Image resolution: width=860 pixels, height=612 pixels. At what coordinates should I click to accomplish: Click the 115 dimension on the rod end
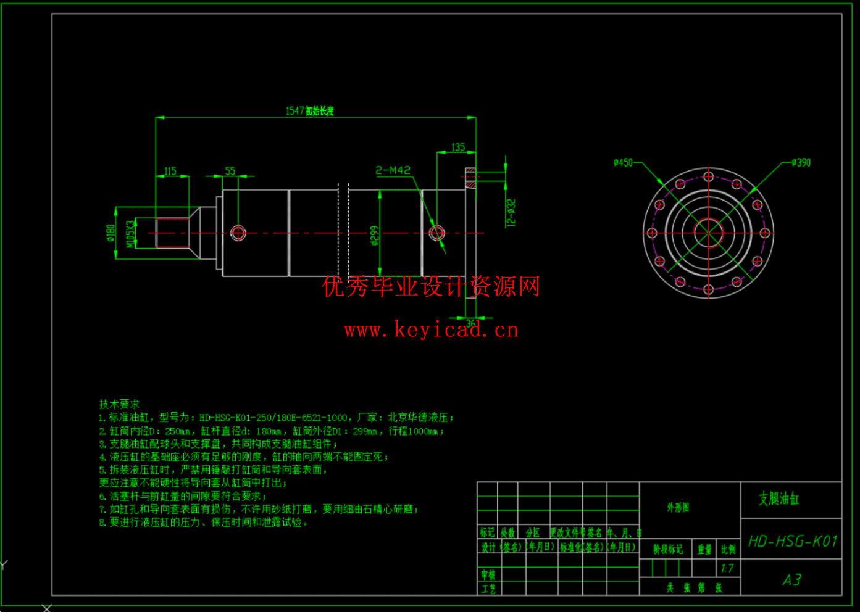[x=171, y=172]
